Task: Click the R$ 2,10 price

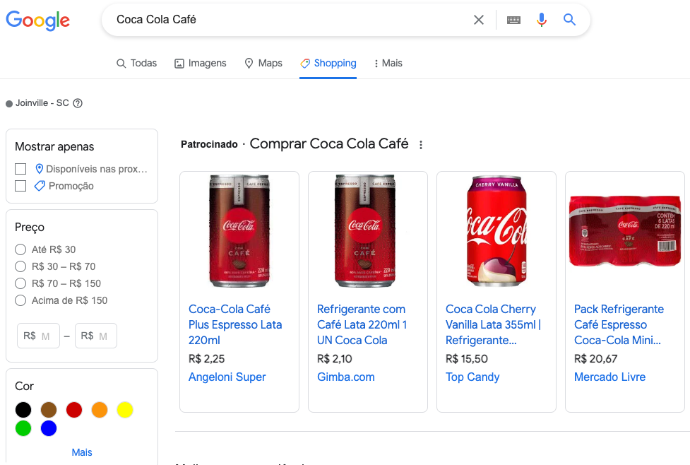Action: click(335, 359)
